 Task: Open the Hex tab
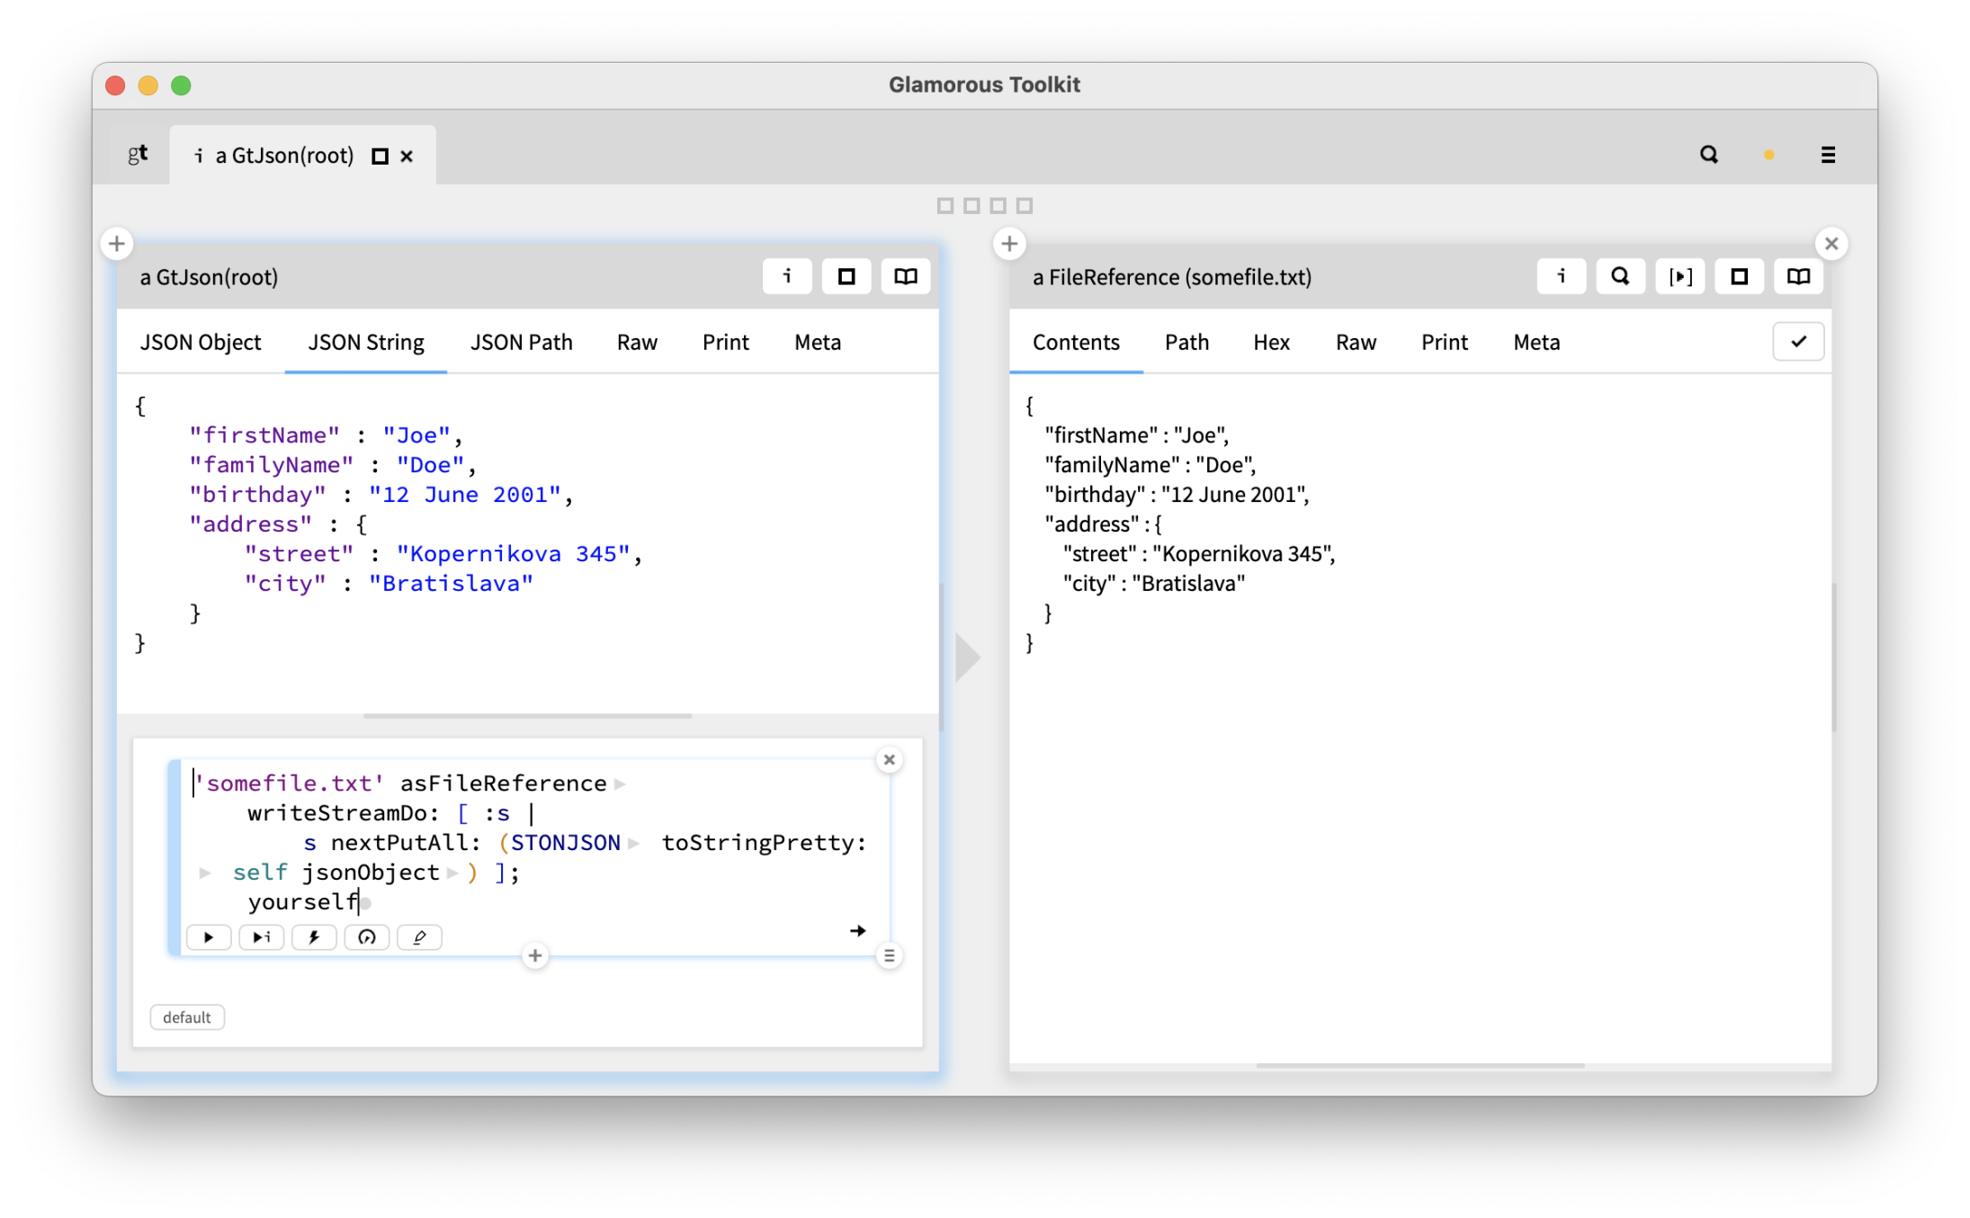click(x=1272, y=343)
